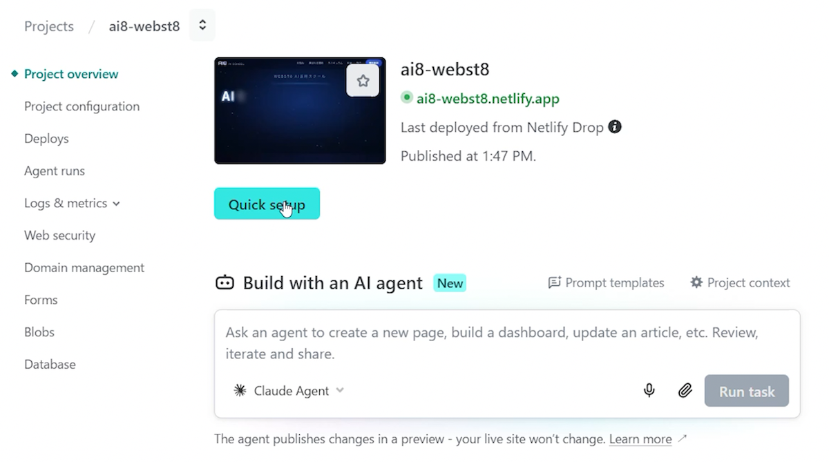
Task: Open the Blobs section
Action: [39, 332]
